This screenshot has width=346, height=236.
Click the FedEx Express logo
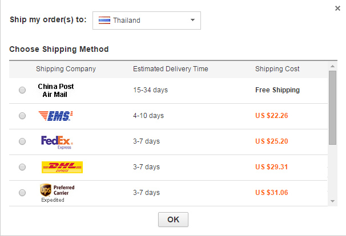[x=57, y=141]
